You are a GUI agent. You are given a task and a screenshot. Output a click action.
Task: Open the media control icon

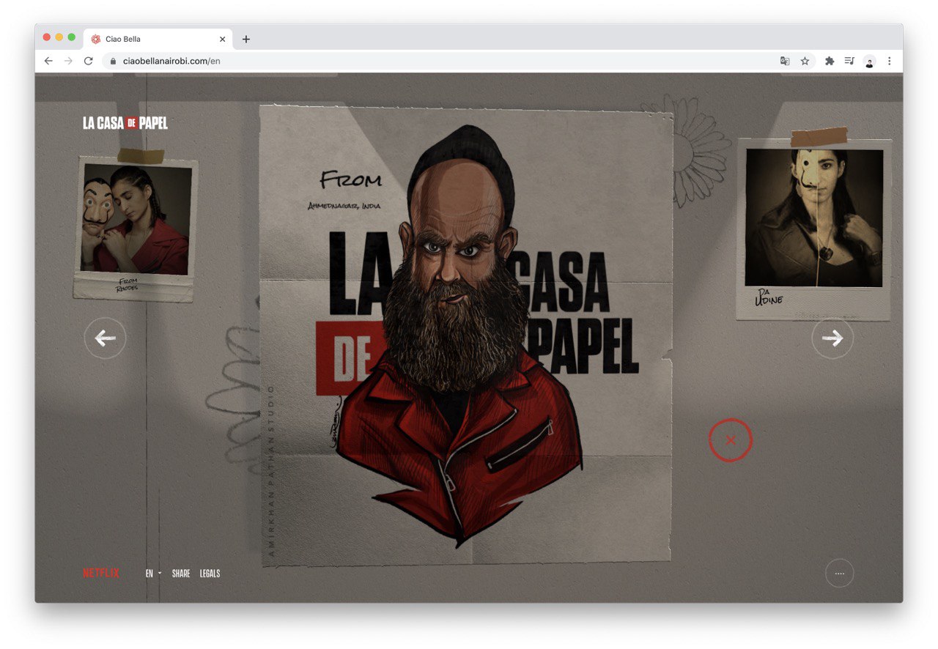(849, 61)
